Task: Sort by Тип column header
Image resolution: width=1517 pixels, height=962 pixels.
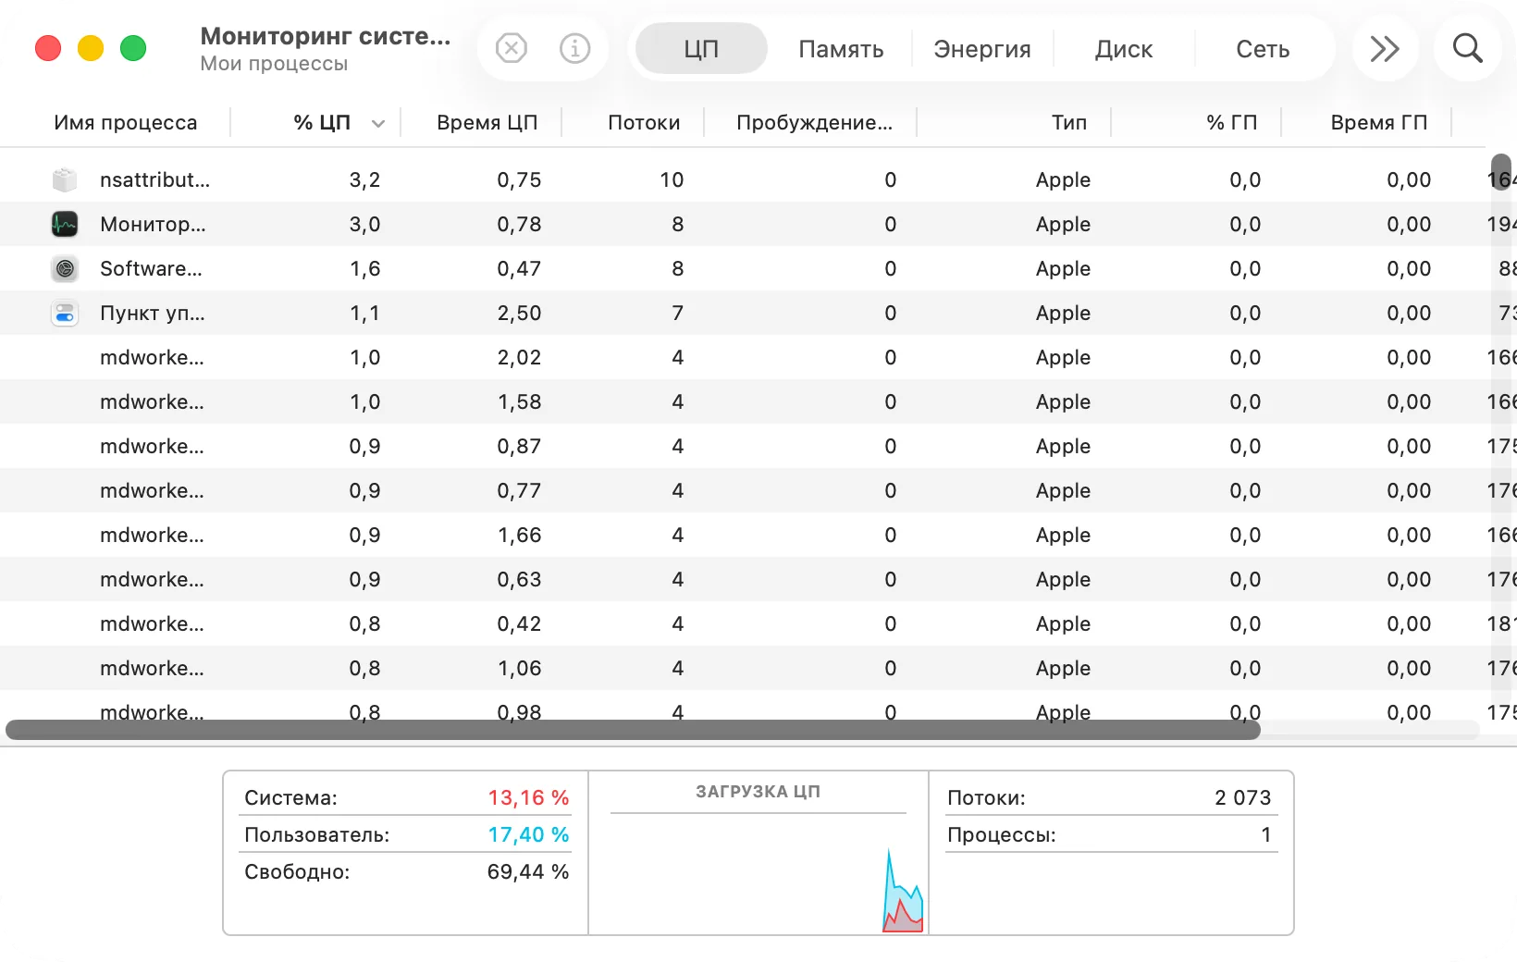Action: click(1069, 122)
